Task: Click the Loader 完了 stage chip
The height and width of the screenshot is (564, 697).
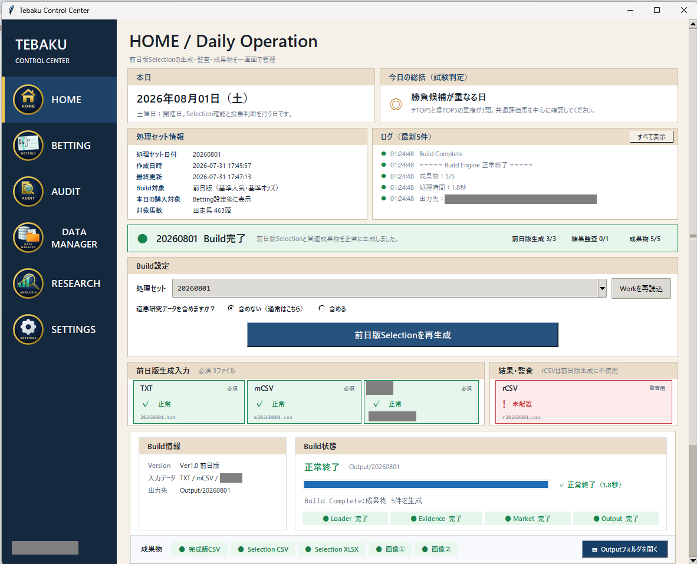Action: pos(345,519)
